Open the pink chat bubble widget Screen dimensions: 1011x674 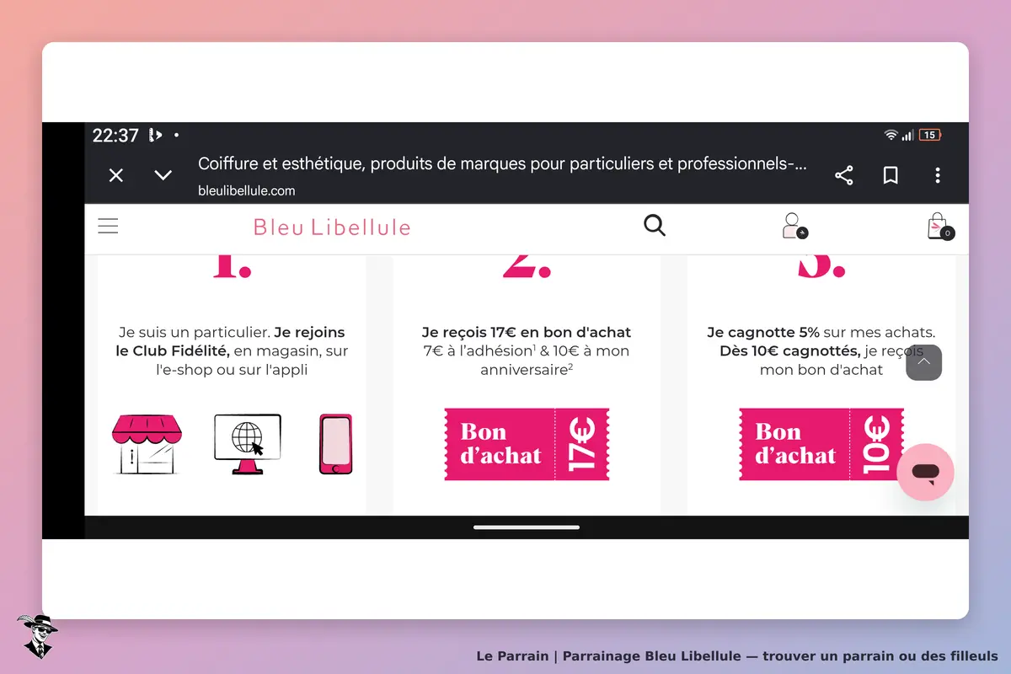click(925, 473)
